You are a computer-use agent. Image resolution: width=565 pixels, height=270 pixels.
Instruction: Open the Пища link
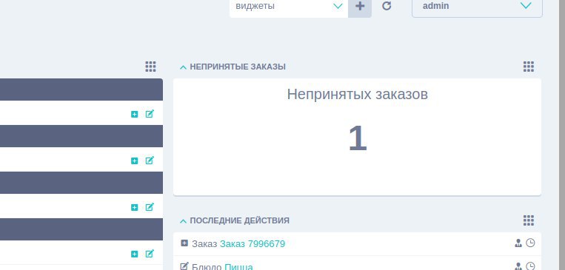click(x=238, y=267)
